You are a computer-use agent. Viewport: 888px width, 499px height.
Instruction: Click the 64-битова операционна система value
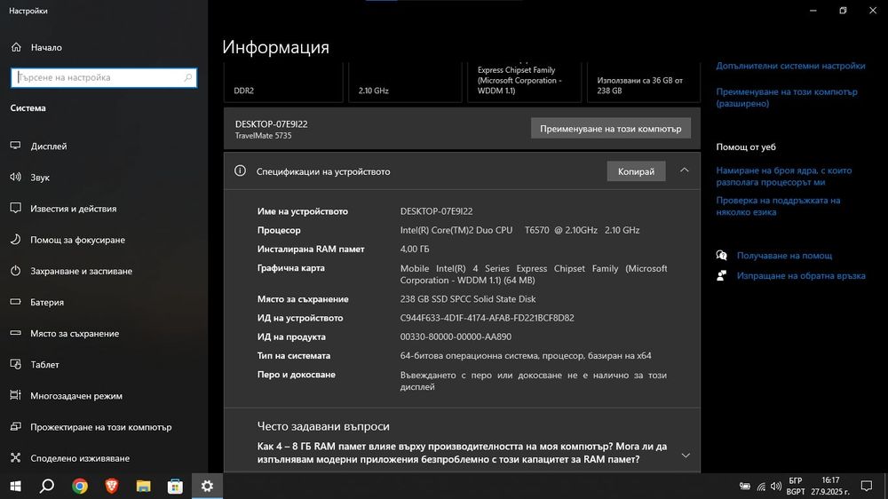tap(526, 356)
